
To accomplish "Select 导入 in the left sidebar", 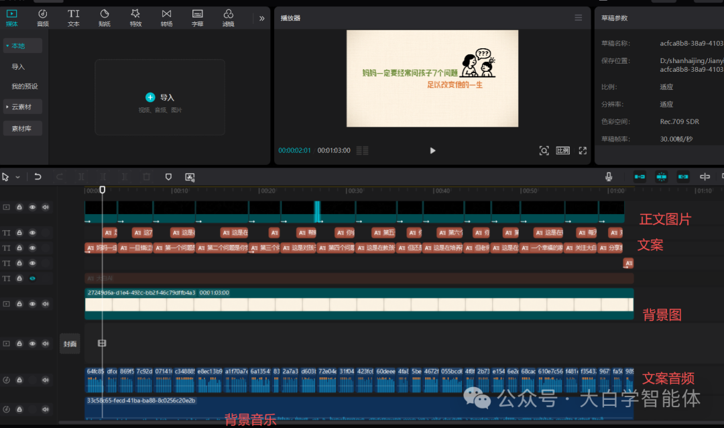I will (18, 66).
